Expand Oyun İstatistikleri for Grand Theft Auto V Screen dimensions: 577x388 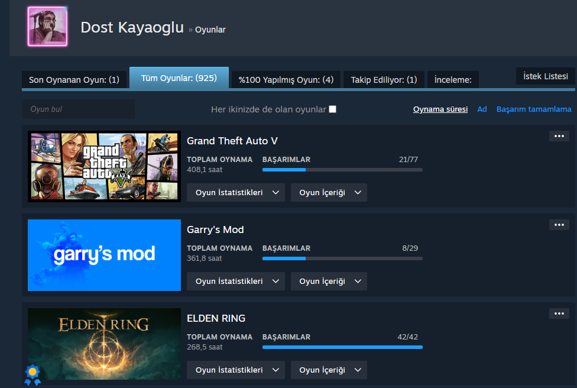(236, 193)
